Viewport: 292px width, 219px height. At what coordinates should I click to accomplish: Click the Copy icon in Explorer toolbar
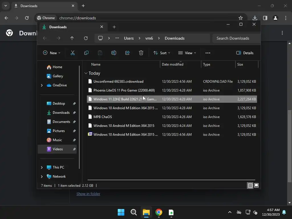tap(86, 53)
